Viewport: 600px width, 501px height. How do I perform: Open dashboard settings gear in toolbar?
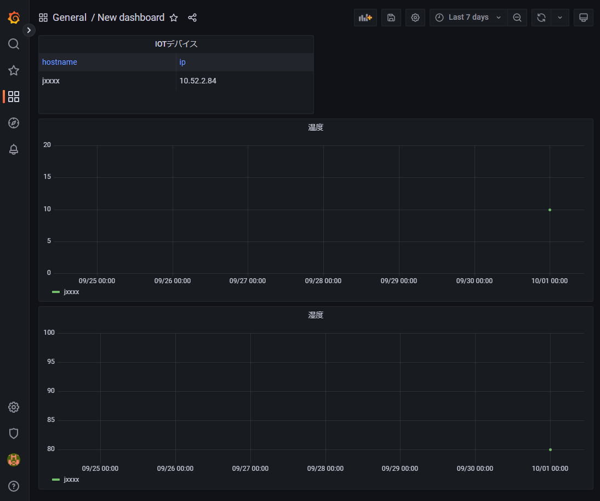click(x=415, y=18)
